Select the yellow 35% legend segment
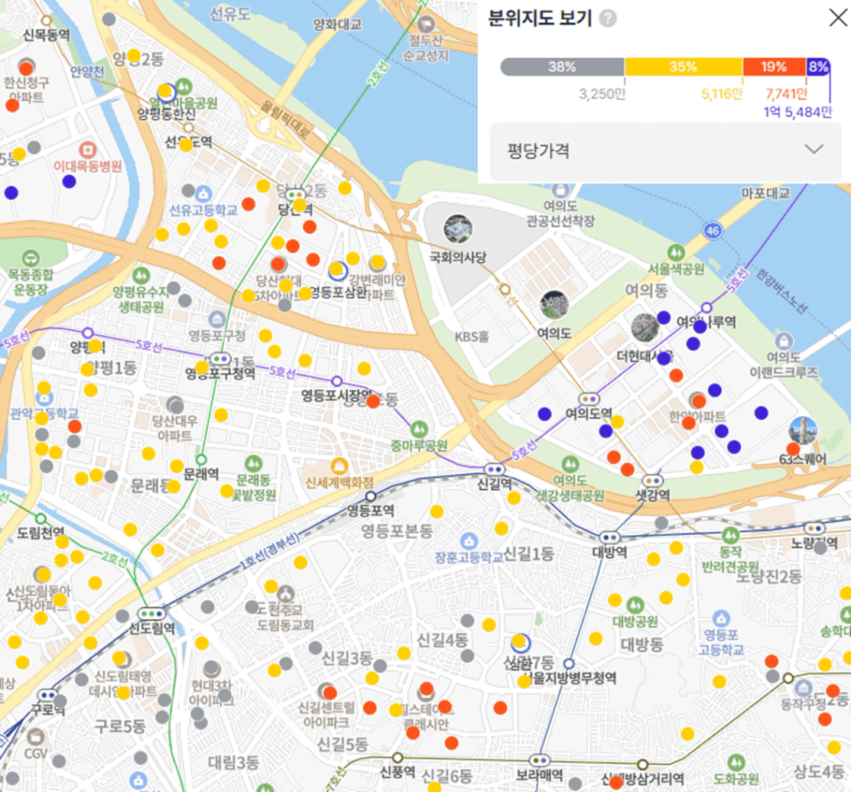 point(684,67)
